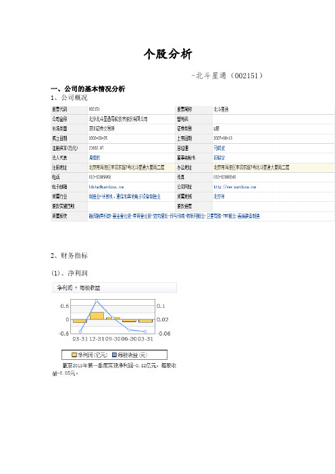335x474 pixels.
Task: Click the subheading 2、财务指标
Action: pyautogui.click(x=69, y=255)
